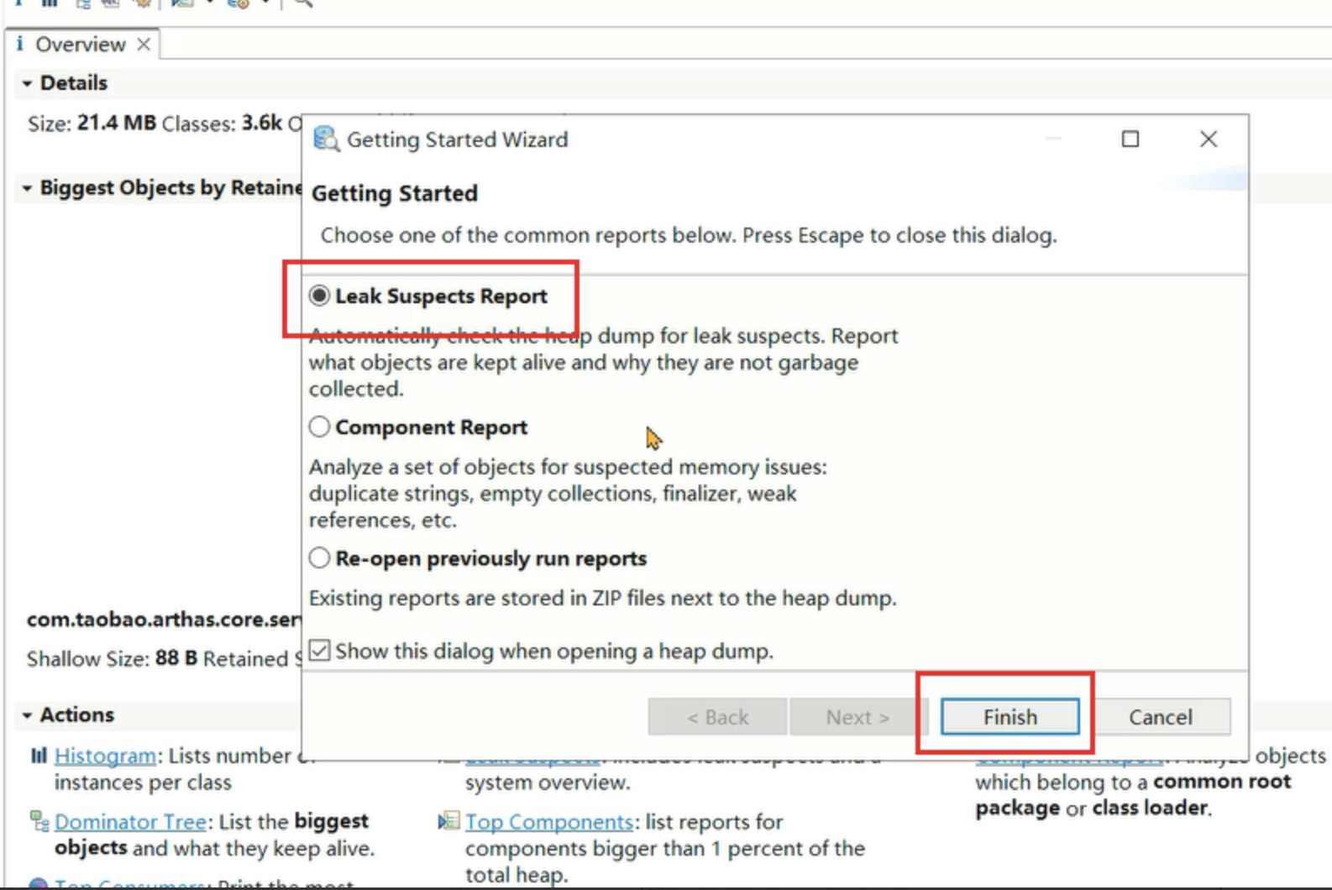Click the Dominator Tree icon
1332x890 pixels.
pos(39,820)
